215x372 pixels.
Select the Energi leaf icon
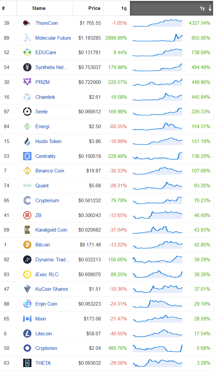click(27, 126)
